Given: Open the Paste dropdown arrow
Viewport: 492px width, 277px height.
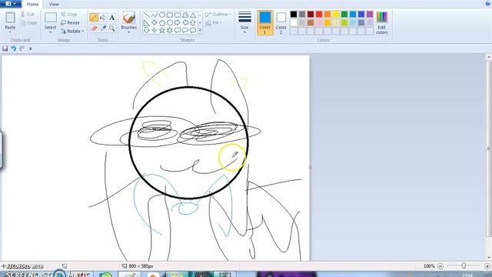Looking at the screenshot, I should click(x=10, y=32).
